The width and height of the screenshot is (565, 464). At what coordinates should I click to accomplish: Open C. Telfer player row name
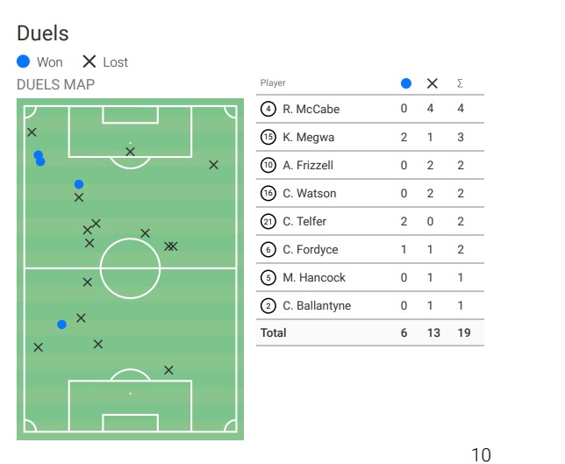click(304, 222)
